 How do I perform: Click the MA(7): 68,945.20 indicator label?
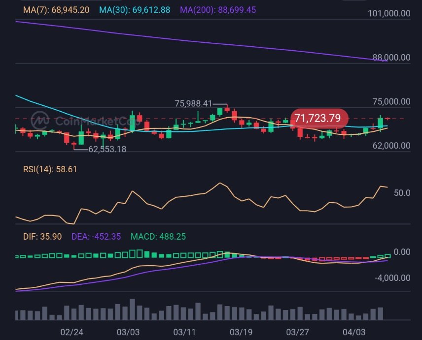[56, 10]
